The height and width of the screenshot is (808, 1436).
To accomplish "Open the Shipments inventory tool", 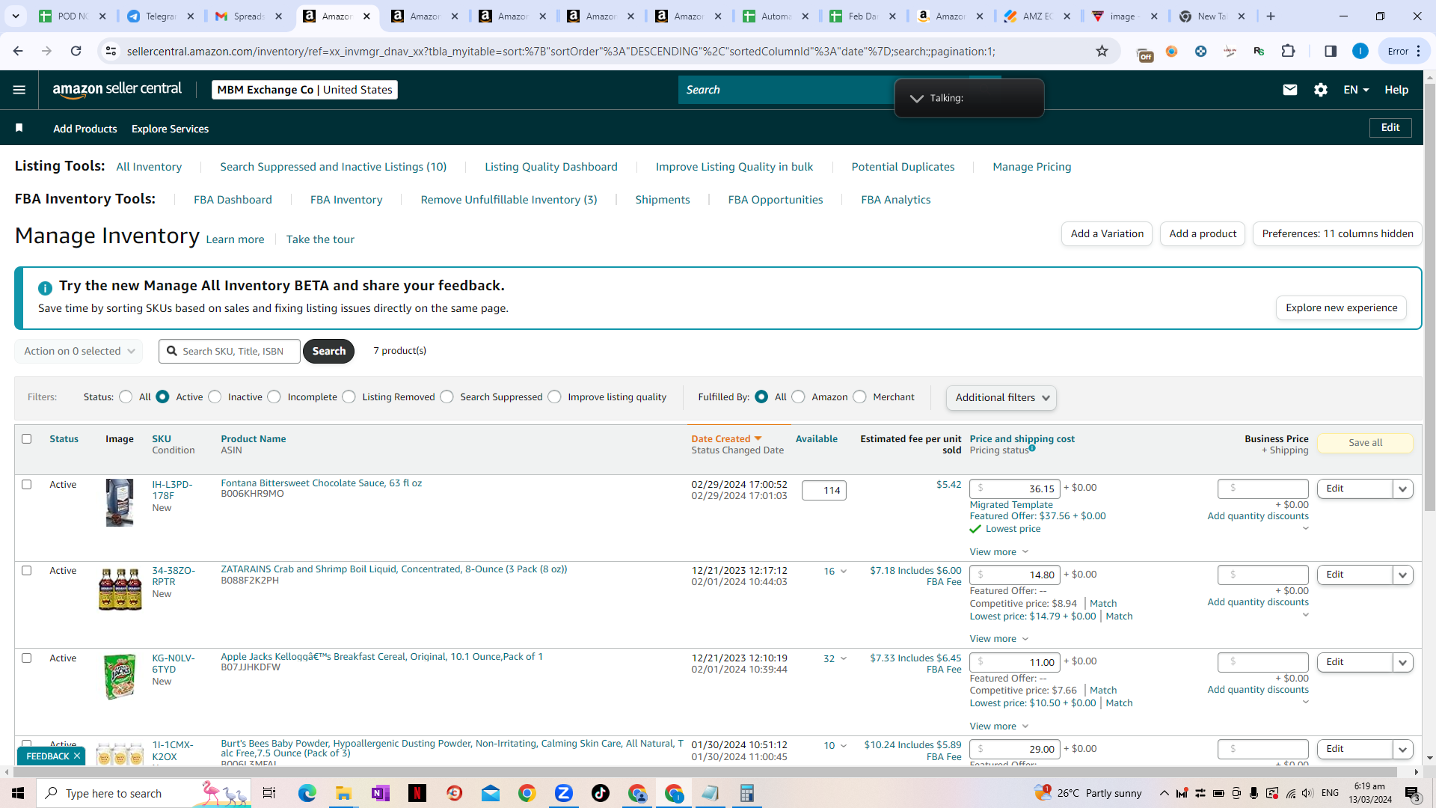I will 663,200.
